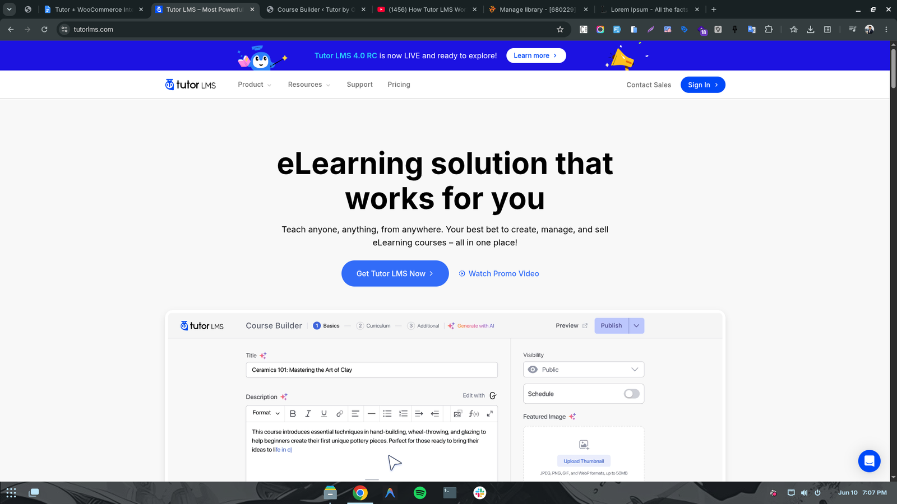Switch to the How Tutor LMS YouTube tab
This screenshot has height=504, width=897.
[x=427, y=10]
